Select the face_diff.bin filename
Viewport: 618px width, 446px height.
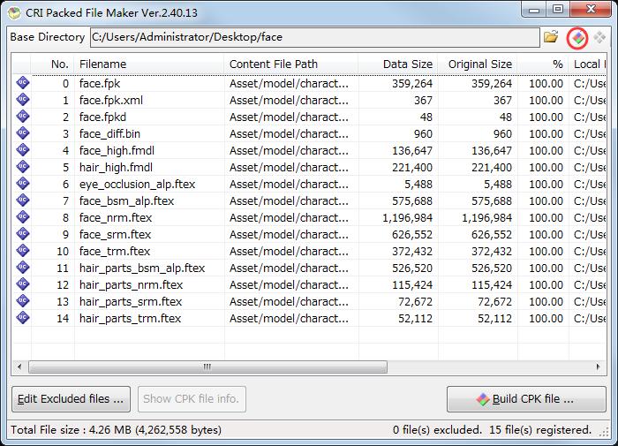point(110,133)
